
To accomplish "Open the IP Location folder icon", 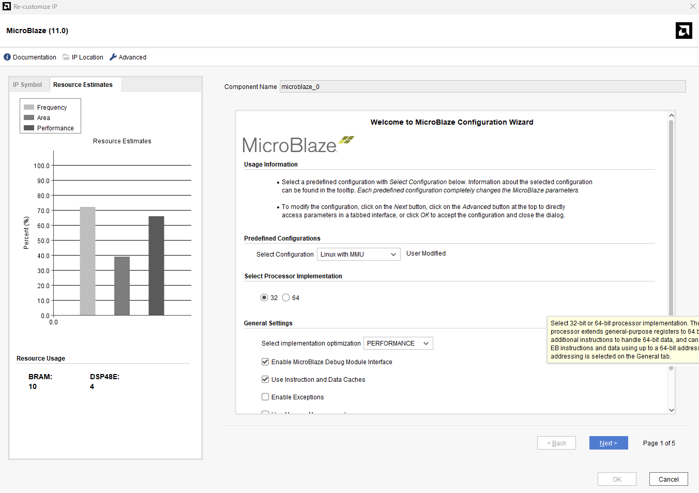I will tap(66, 57).
